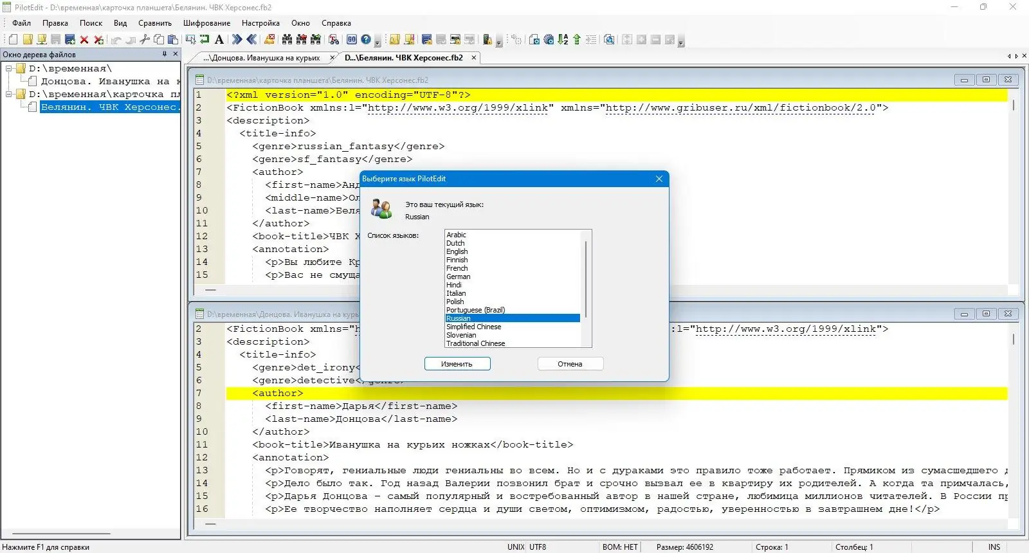Click the tab strip left scroll arrow
Image resolution: width=1029 pixels, height=553 pixels.
[1009, 57]
